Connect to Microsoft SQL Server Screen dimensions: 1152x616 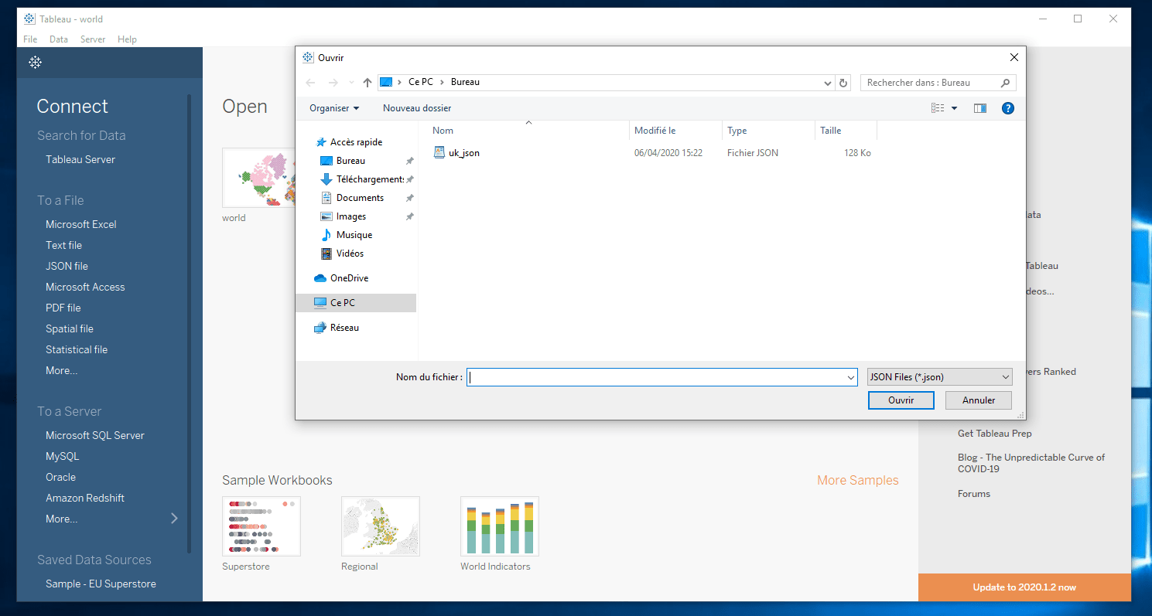point(95,435)
